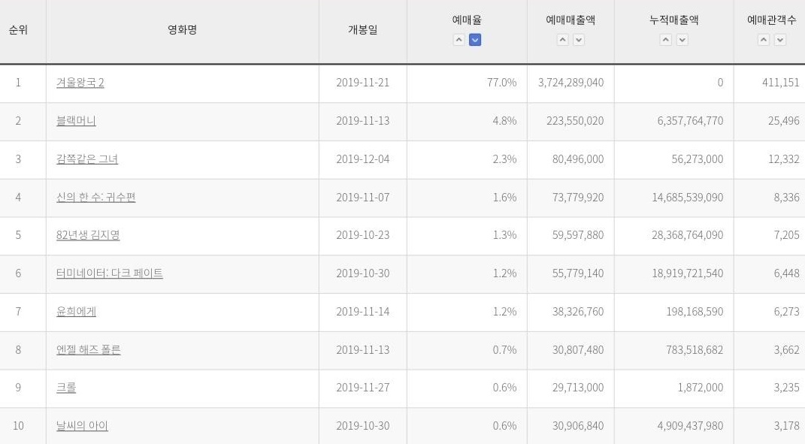The image size is (805, 444).
Task: Click the 영화명 column header
Action: point(182,30)
